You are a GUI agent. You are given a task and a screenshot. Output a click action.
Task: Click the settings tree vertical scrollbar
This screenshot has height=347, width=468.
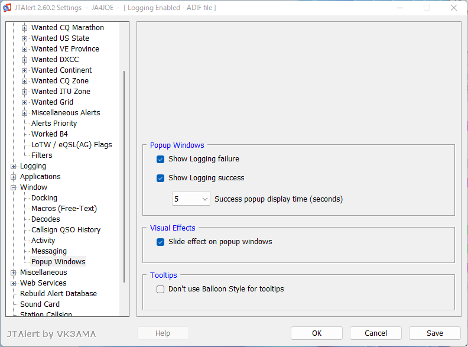point(124,177)
